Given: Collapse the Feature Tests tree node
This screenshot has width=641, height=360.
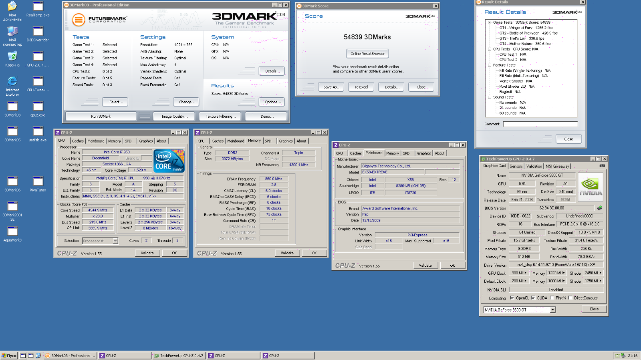Looking at the screenshot, I should pyautogui.click(x=490, y=65).
